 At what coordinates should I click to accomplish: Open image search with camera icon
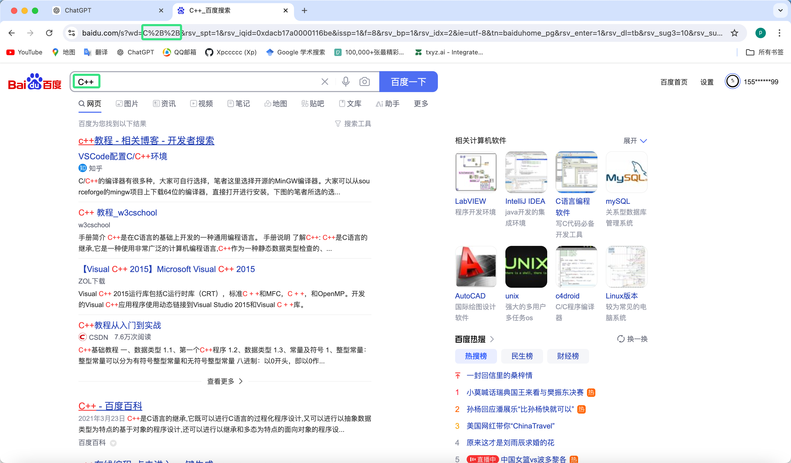pyautogui.click(x=364, y=82)
